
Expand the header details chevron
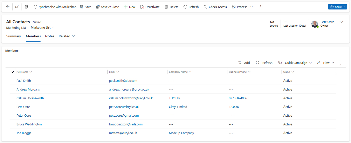341,22
